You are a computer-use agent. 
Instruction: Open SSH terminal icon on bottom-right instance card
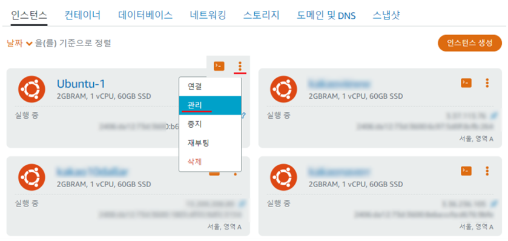(x=466, y=171)
